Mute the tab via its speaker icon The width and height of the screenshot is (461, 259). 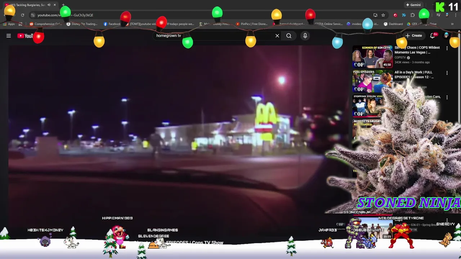(x=49, y=5)
